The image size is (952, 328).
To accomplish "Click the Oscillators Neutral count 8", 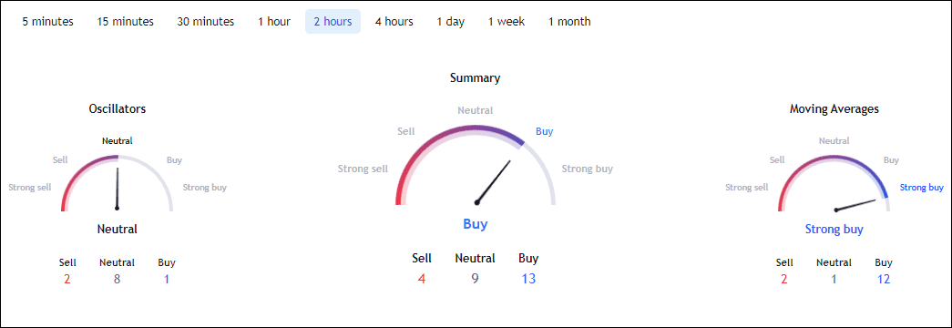I will [x=118, y=280].
